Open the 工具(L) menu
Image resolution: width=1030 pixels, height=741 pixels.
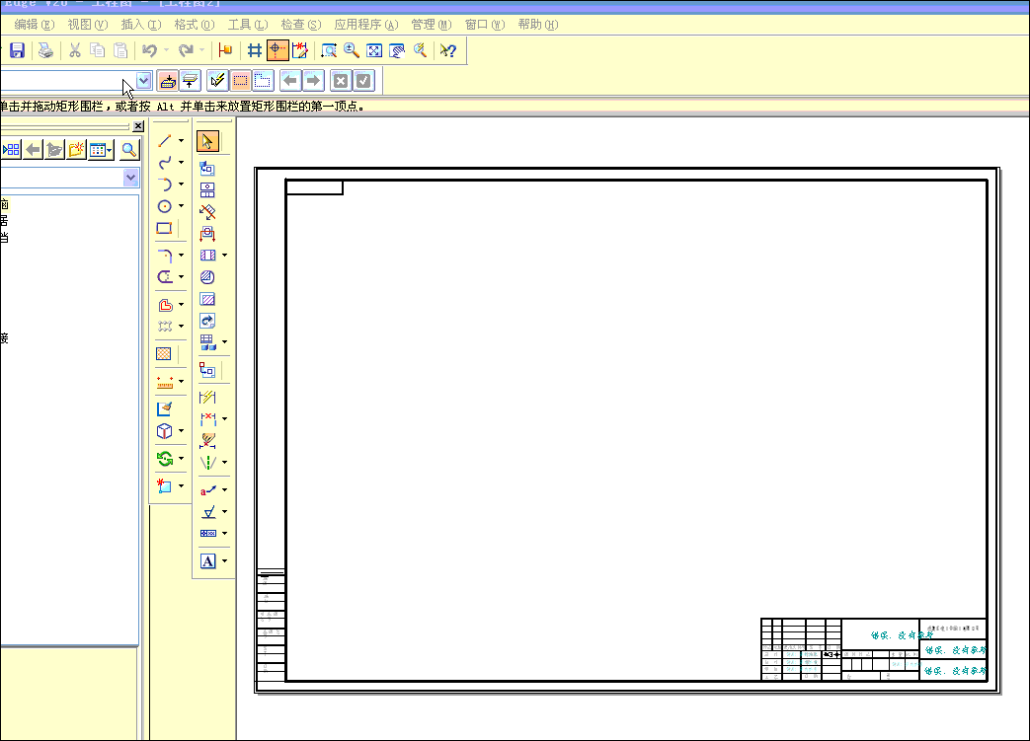pyautogui.click(x=248, y=25)
